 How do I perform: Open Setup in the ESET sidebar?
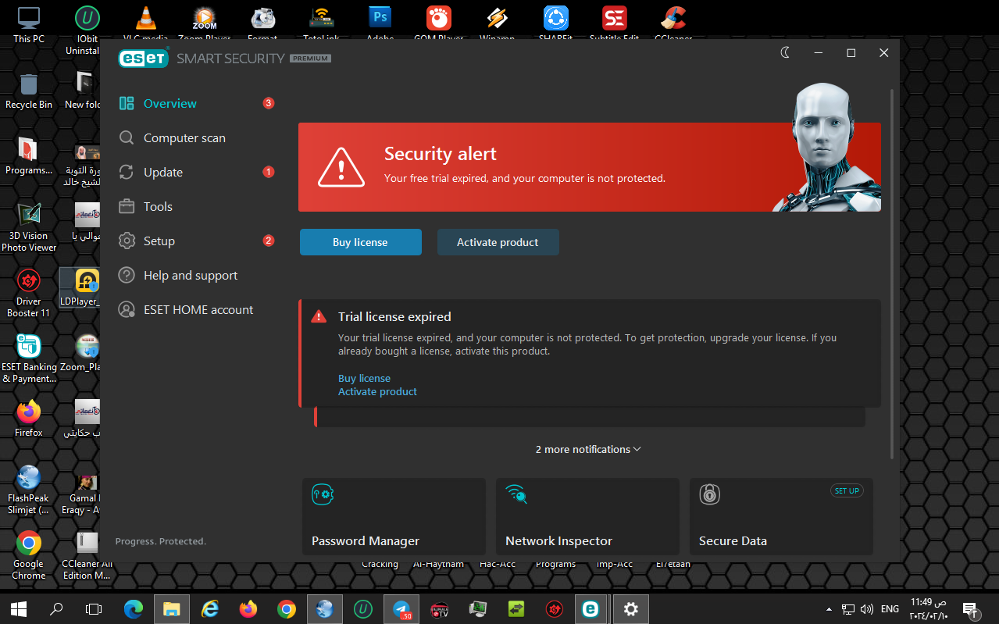159,241
